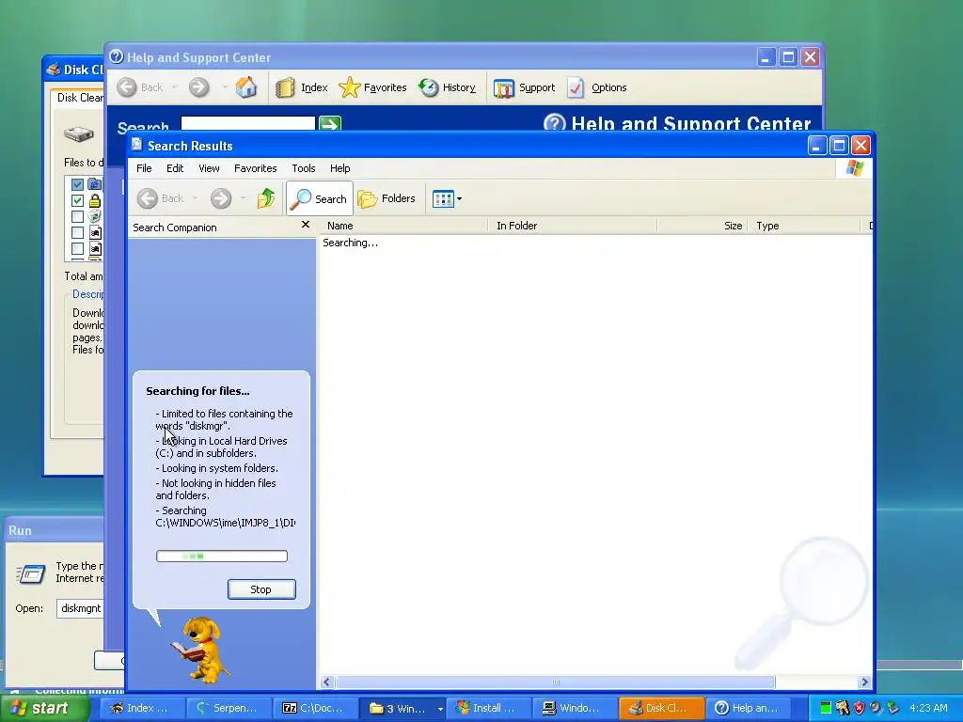Open the Edit menu

[x=175, y=168]
